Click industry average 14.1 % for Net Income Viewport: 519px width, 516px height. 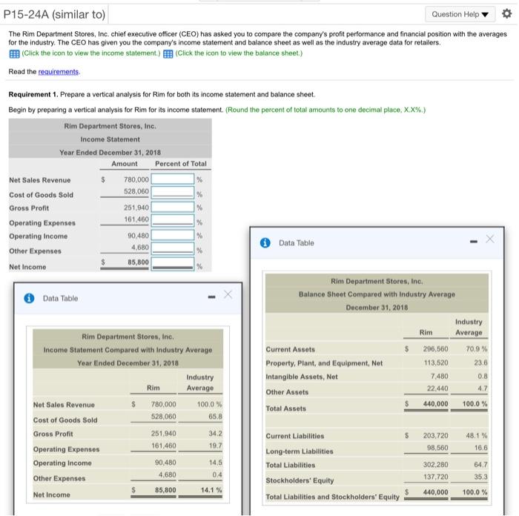[211, 490]
